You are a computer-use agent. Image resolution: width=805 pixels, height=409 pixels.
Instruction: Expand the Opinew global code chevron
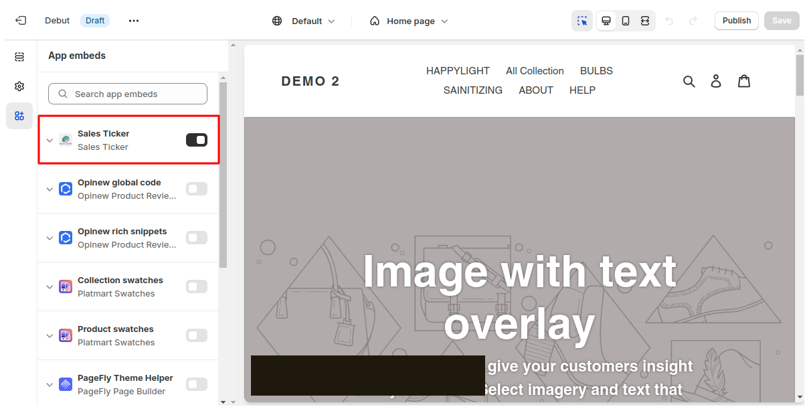click(x=50, y=189)
